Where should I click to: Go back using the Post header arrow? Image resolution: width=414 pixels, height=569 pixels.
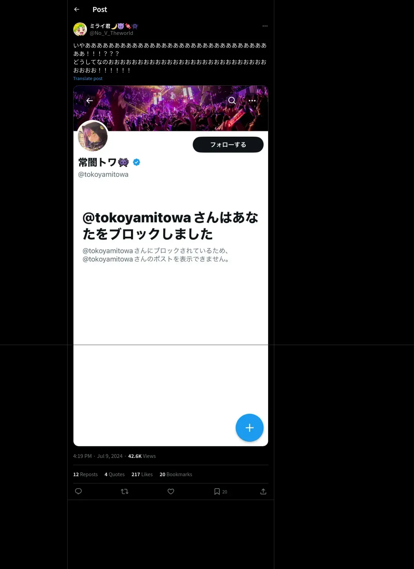pos(77,9)
